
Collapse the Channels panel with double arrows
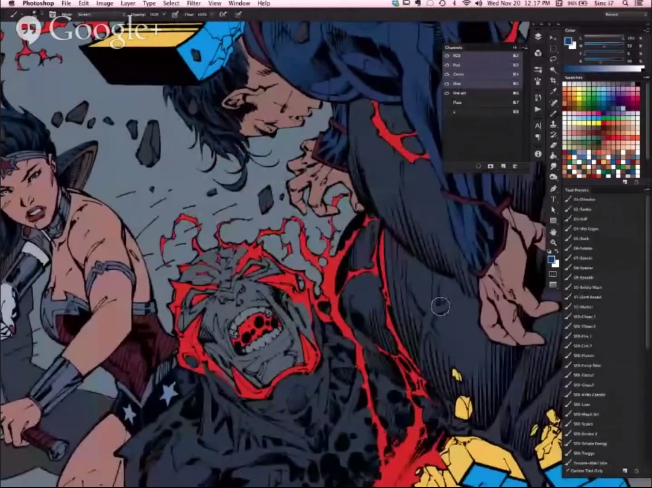point(515,48)
